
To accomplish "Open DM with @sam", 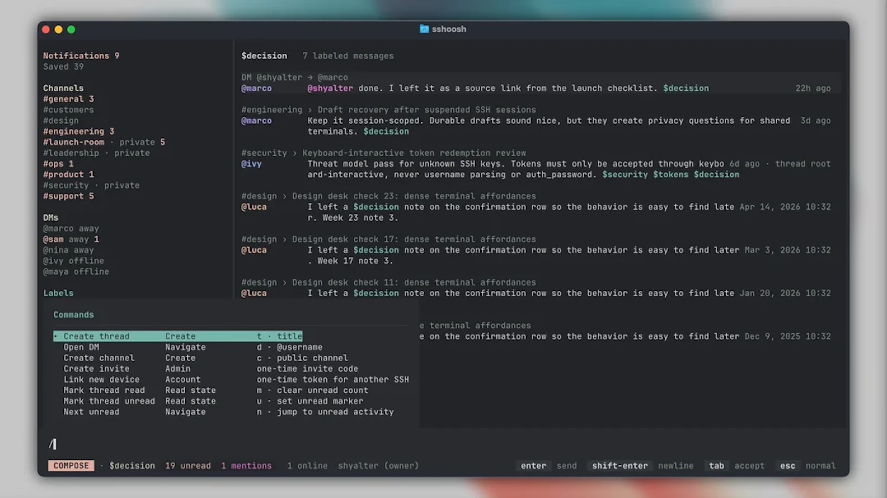I will pyautogui.click(x=71, y=239).
